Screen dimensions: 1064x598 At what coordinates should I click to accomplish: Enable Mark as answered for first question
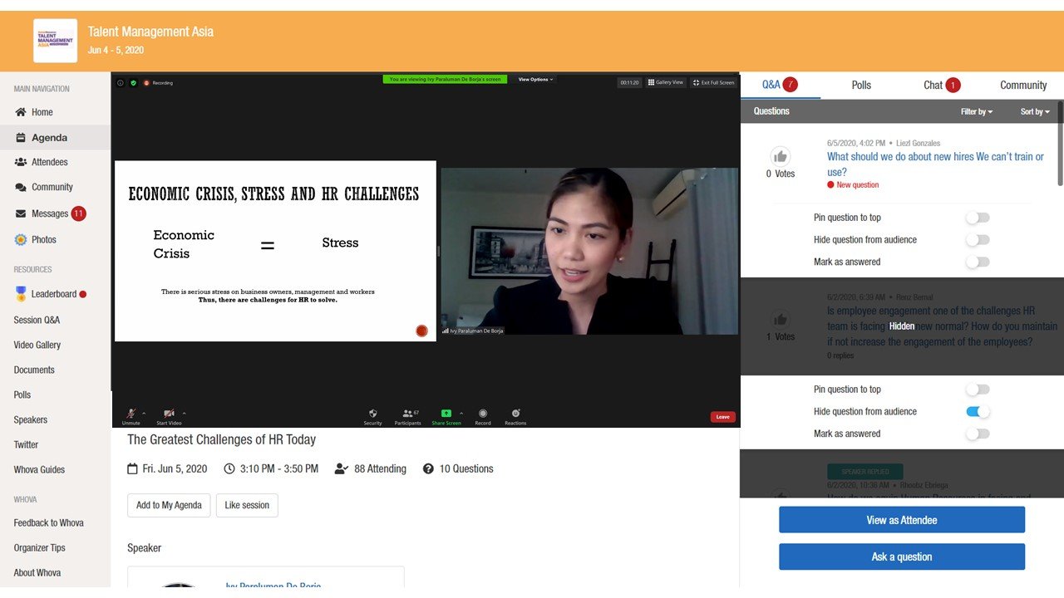[x=978, y=262]
